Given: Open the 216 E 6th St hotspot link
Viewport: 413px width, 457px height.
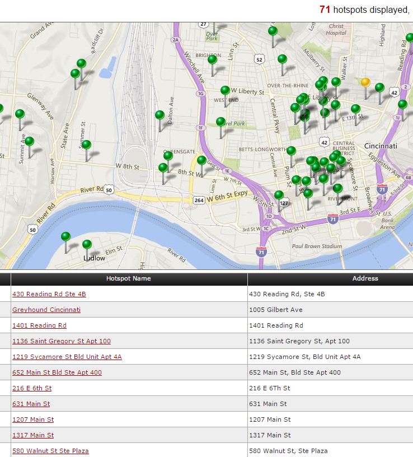Looking at the screenshot, I should [32, 388].
